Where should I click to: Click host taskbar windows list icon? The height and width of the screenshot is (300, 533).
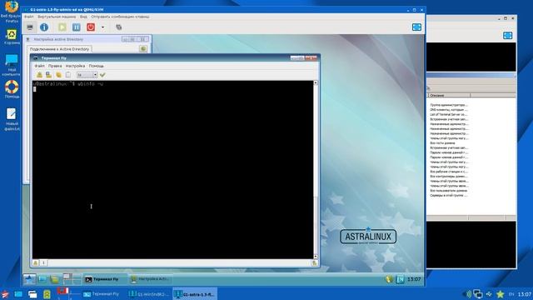(32, 294)
